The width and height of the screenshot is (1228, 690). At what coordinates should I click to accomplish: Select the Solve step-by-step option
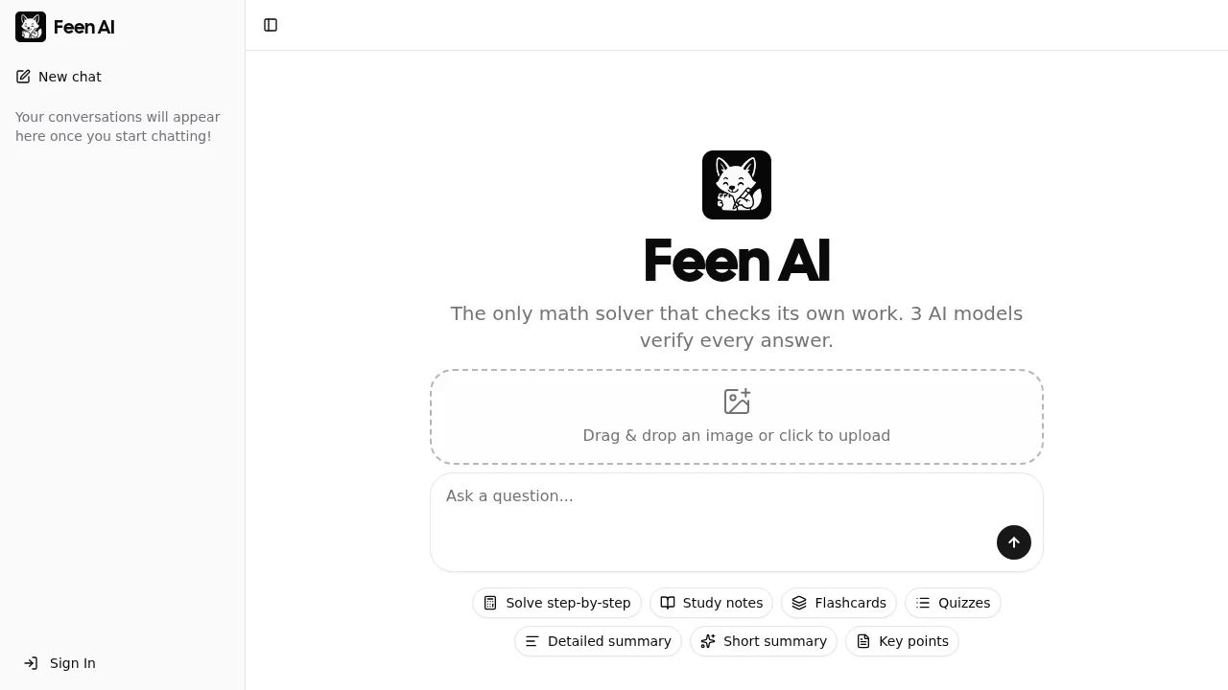557,603
